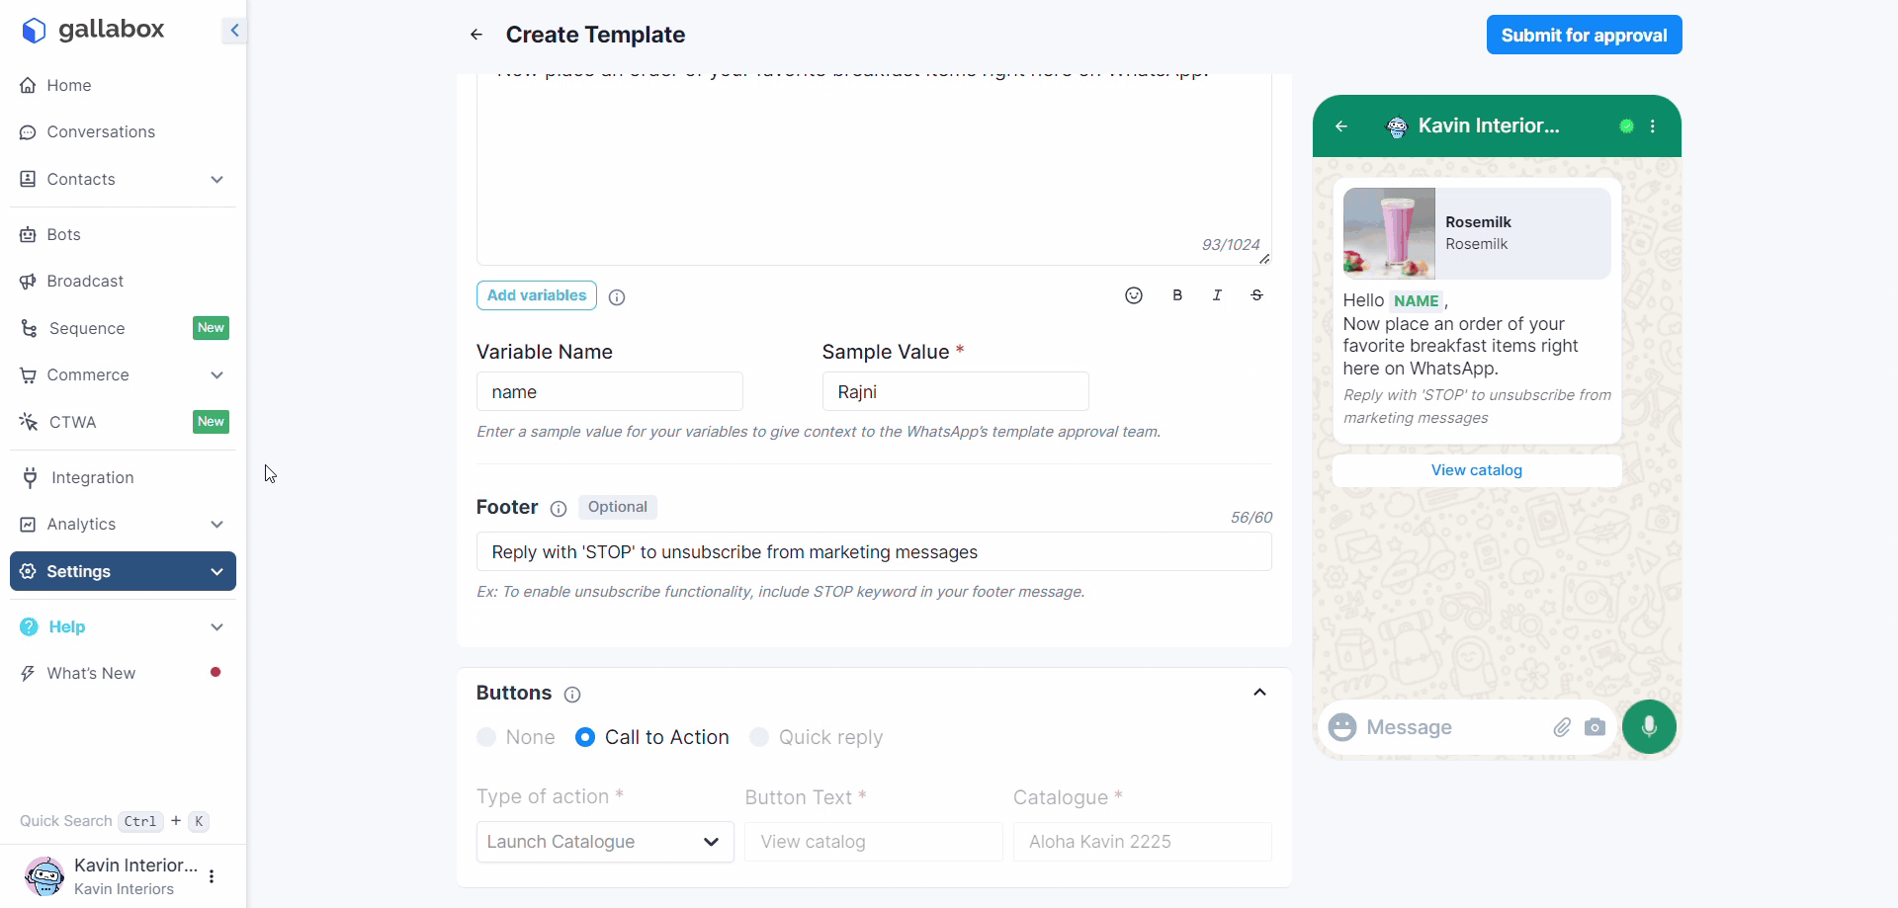
Task: Apply strikethrough formatting to message text
Action: coord(1256,295)
